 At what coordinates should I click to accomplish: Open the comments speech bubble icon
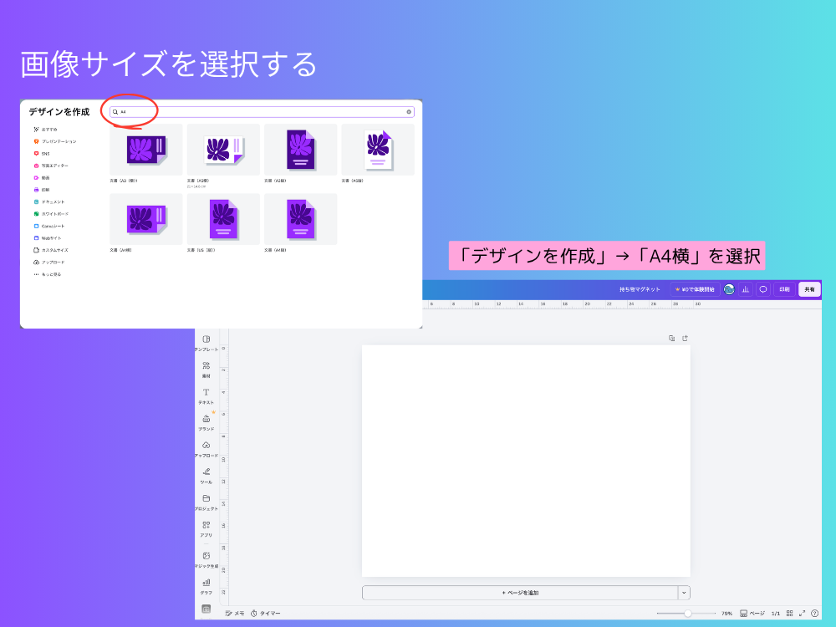point(763,289)
